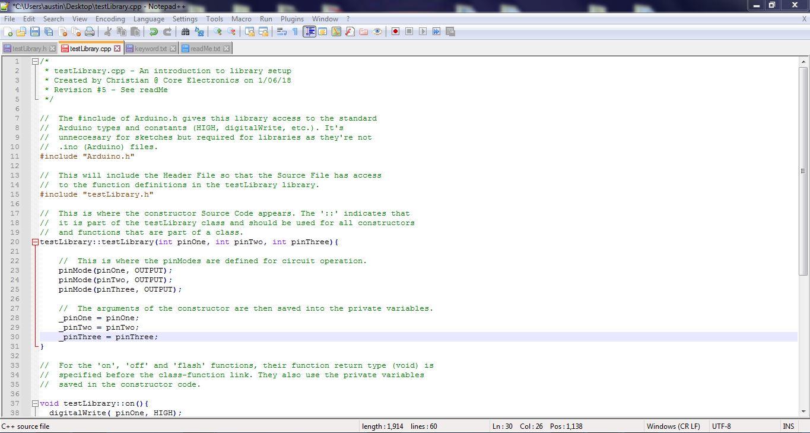Start recording a macro
The image size is (810, 433).
[395, 31]
